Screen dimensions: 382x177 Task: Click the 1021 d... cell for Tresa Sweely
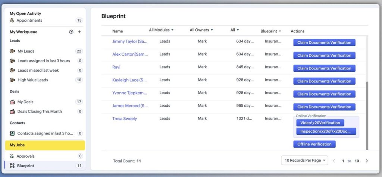244,118
